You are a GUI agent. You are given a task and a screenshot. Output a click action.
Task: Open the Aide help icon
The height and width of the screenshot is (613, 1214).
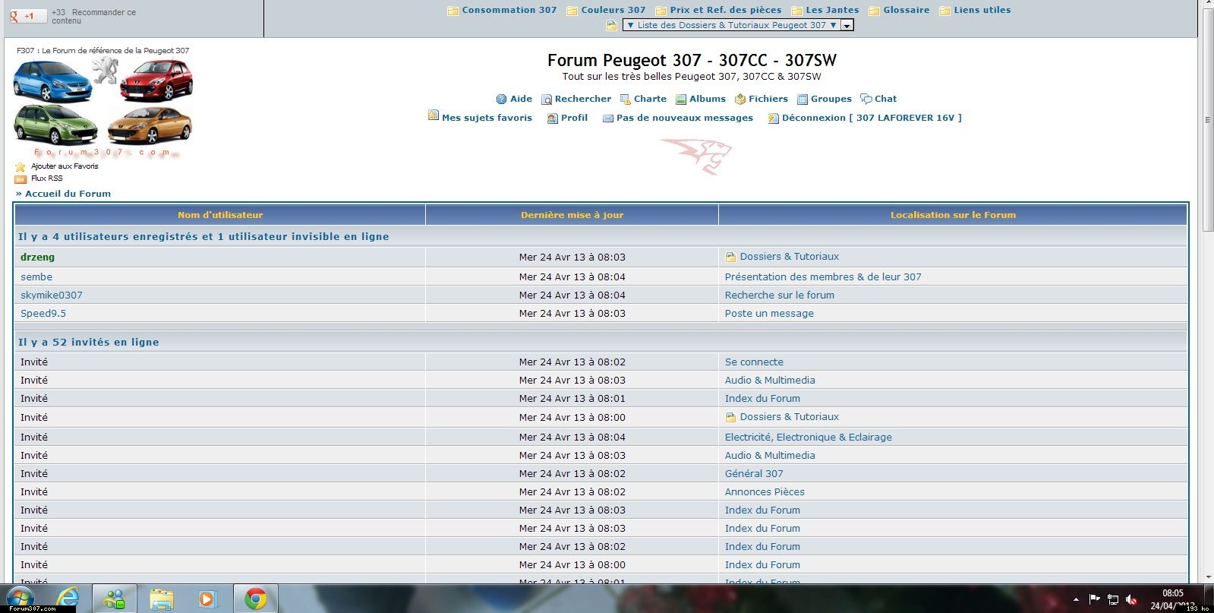click(501, 100)
